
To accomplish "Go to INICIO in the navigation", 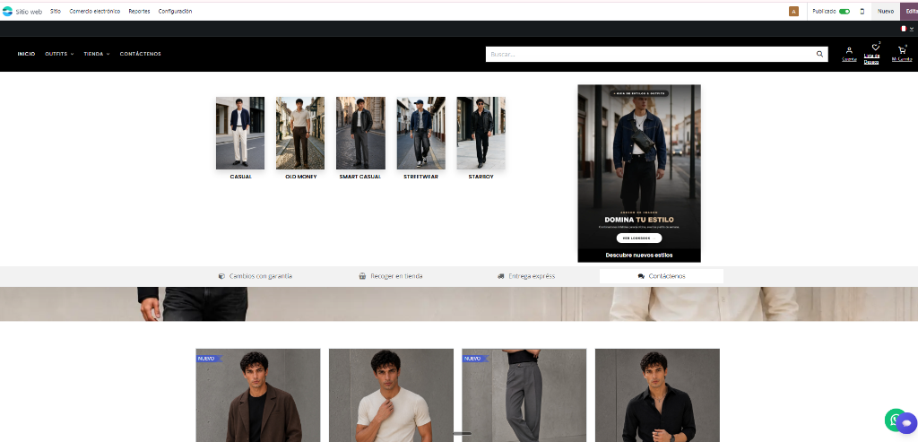I will coord(26,54).
